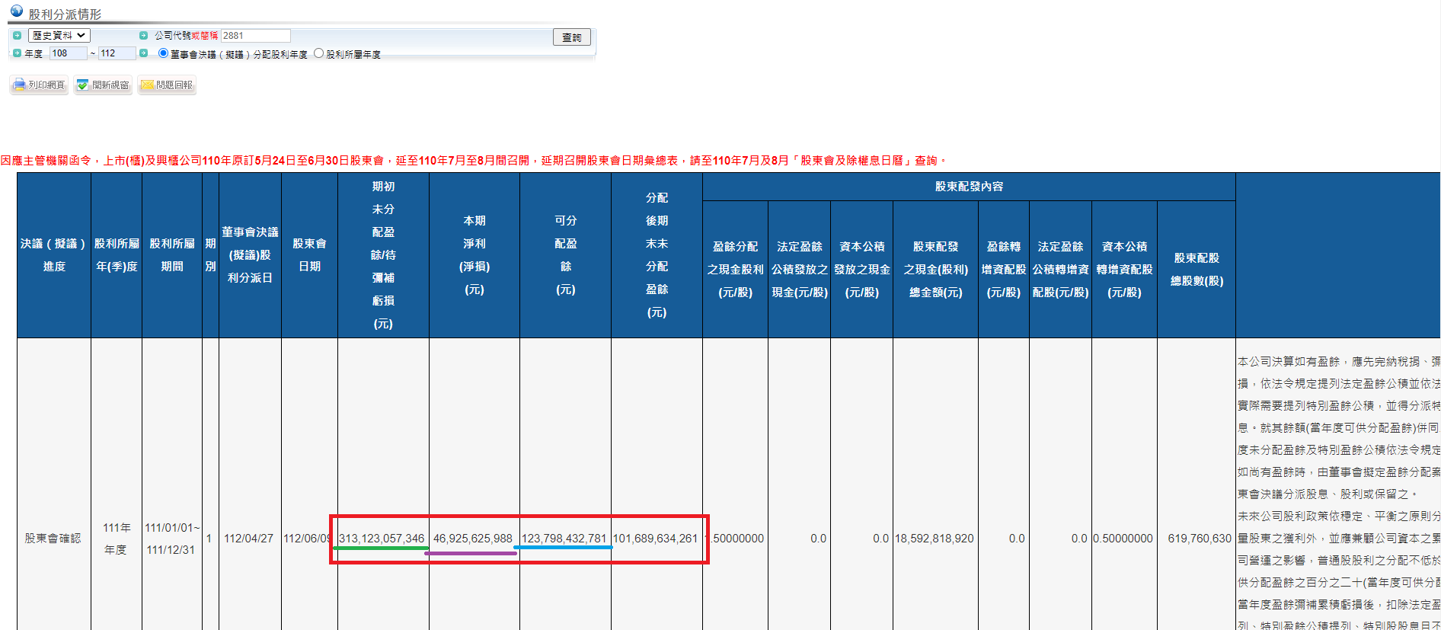
Task: Click the blue-underlined value 123,798,432,781
Action: [x=564, y=539]
